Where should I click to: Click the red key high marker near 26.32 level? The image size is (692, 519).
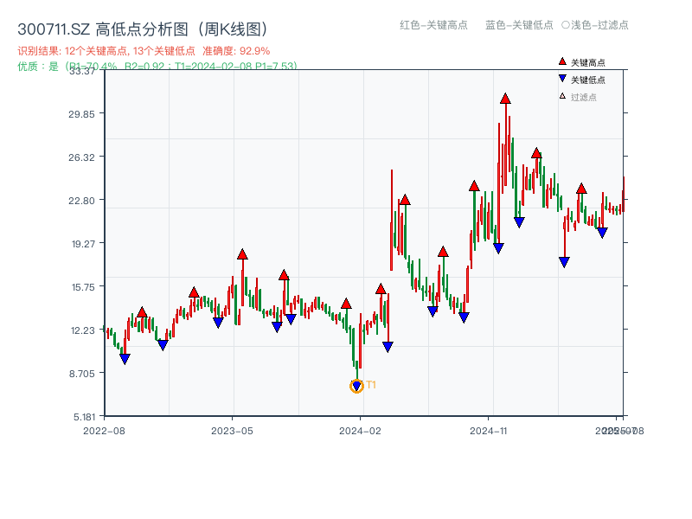(536, 153)
